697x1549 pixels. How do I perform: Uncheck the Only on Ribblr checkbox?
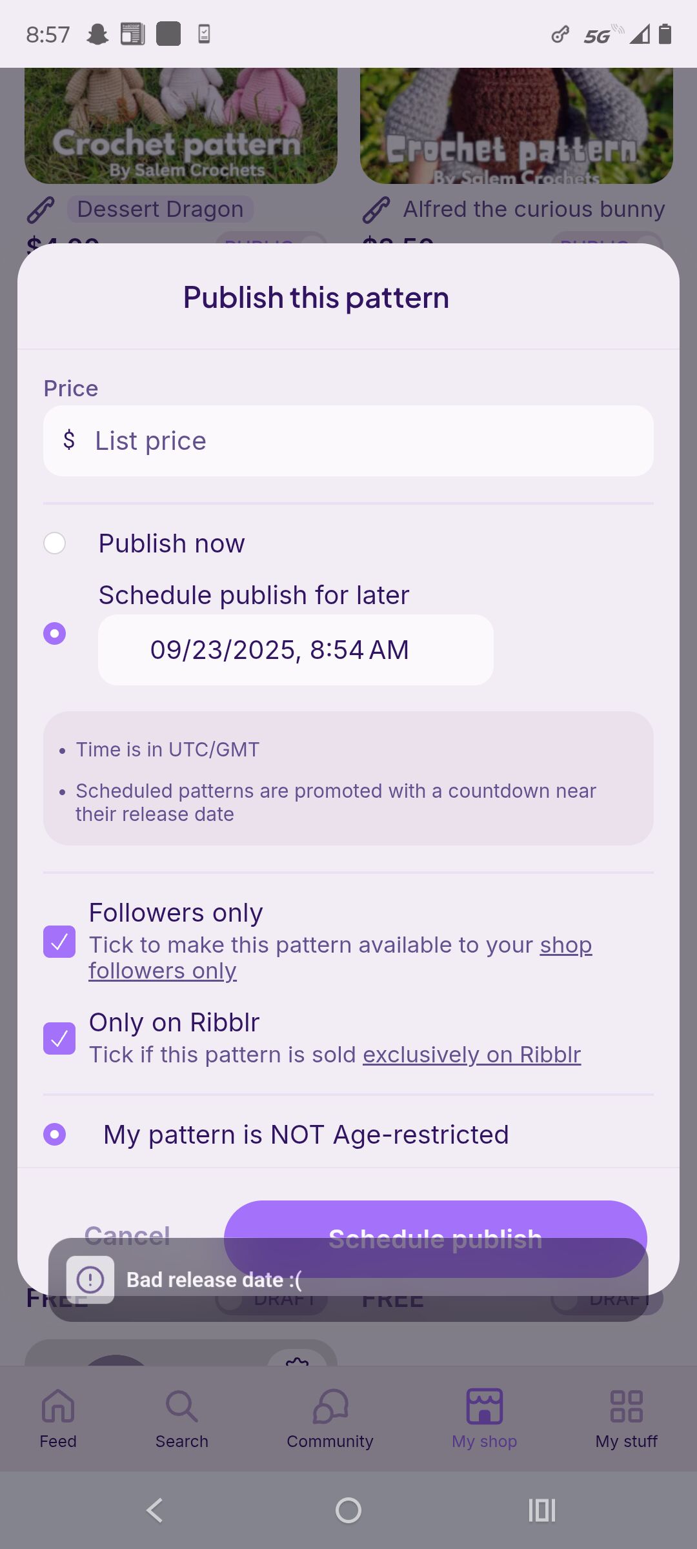tap(59, 1038)
